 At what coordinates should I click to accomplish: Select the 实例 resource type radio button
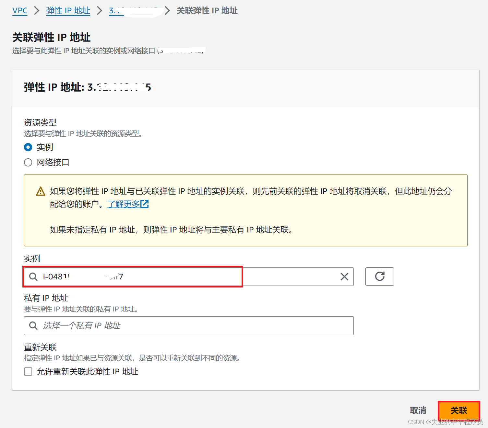tap(28, 147)
